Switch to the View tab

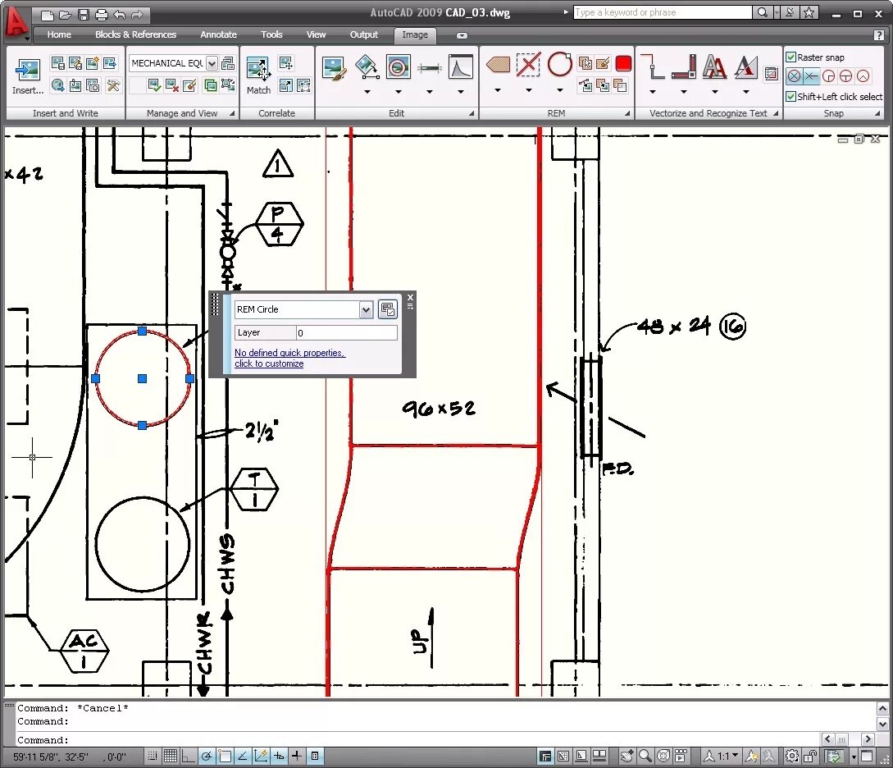316,34
